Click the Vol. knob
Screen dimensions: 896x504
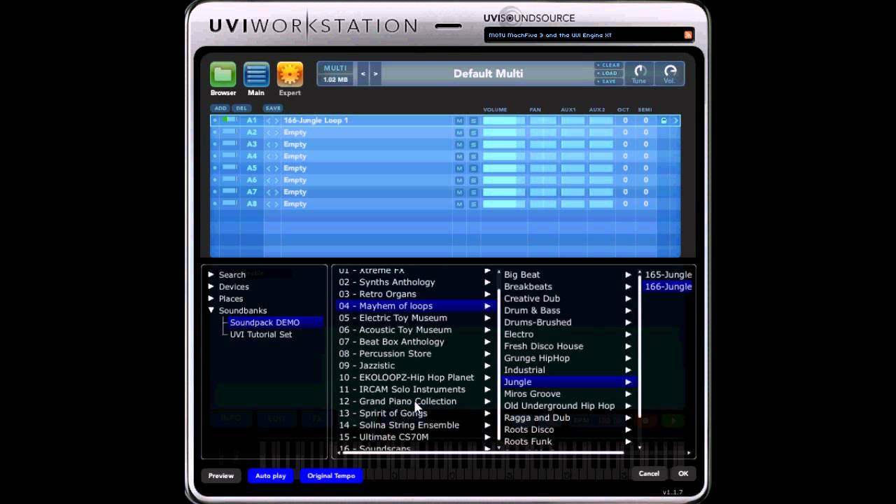(670, 71)
